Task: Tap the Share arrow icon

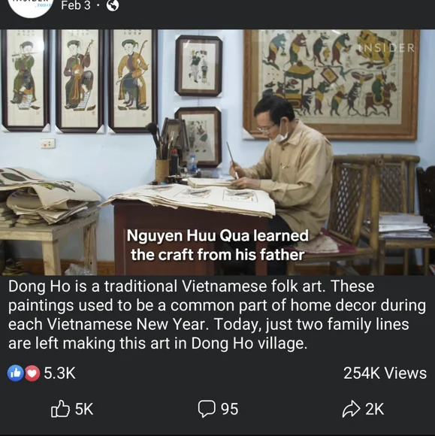Action: coord(352,409)
